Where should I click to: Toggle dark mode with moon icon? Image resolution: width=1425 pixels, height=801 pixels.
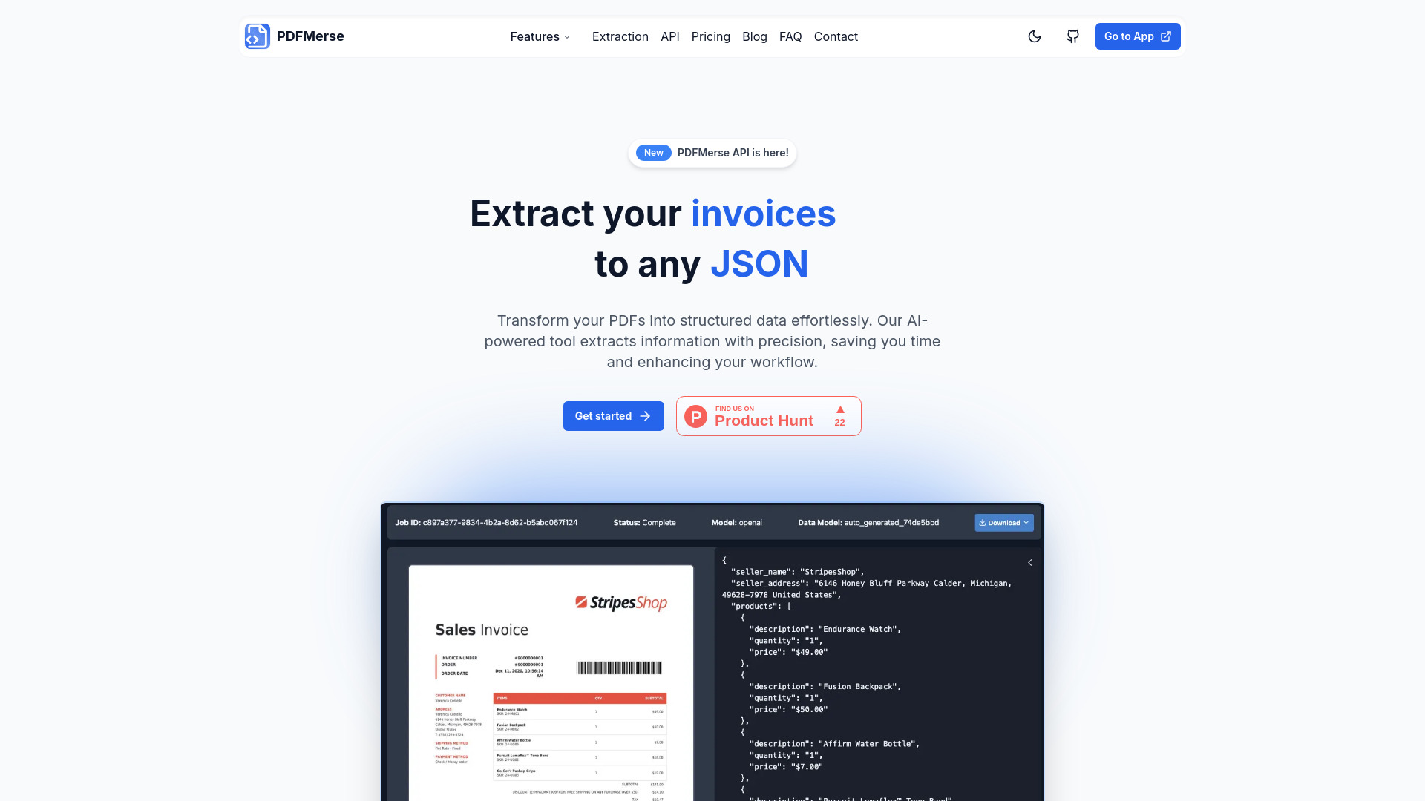coord(1035,37)
